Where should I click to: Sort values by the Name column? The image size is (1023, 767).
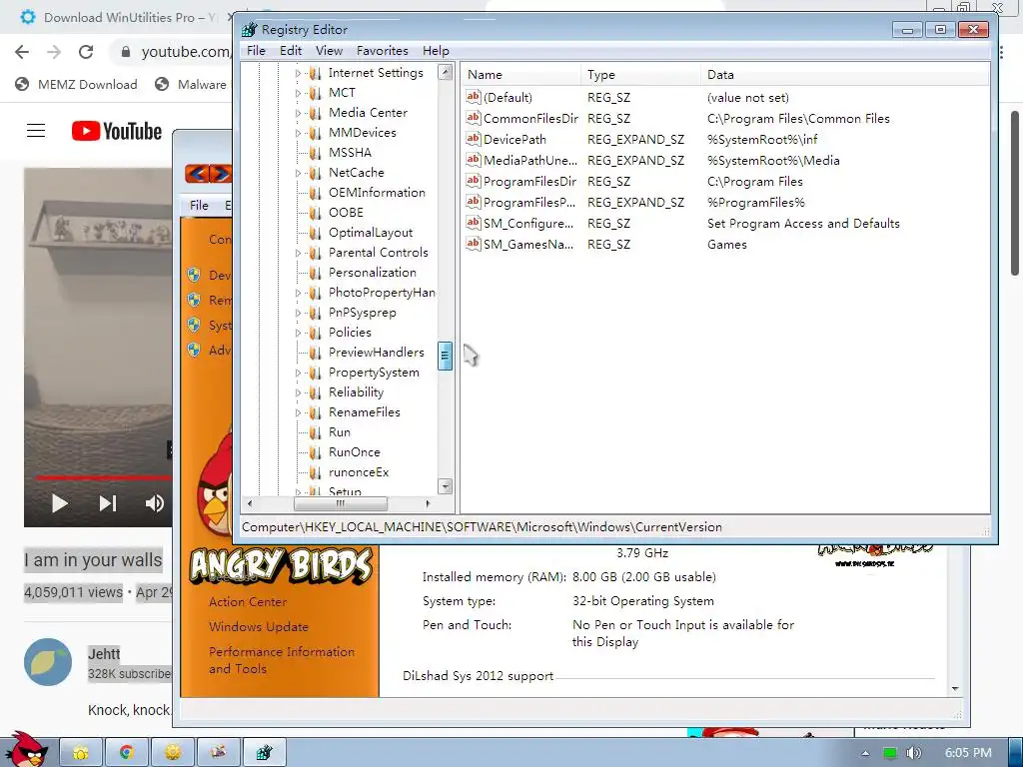coord(521,74)
